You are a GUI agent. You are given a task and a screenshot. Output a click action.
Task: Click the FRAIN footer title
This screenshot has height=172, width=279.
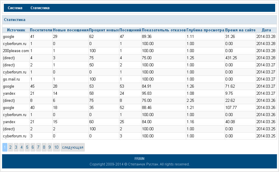[139, 159]
